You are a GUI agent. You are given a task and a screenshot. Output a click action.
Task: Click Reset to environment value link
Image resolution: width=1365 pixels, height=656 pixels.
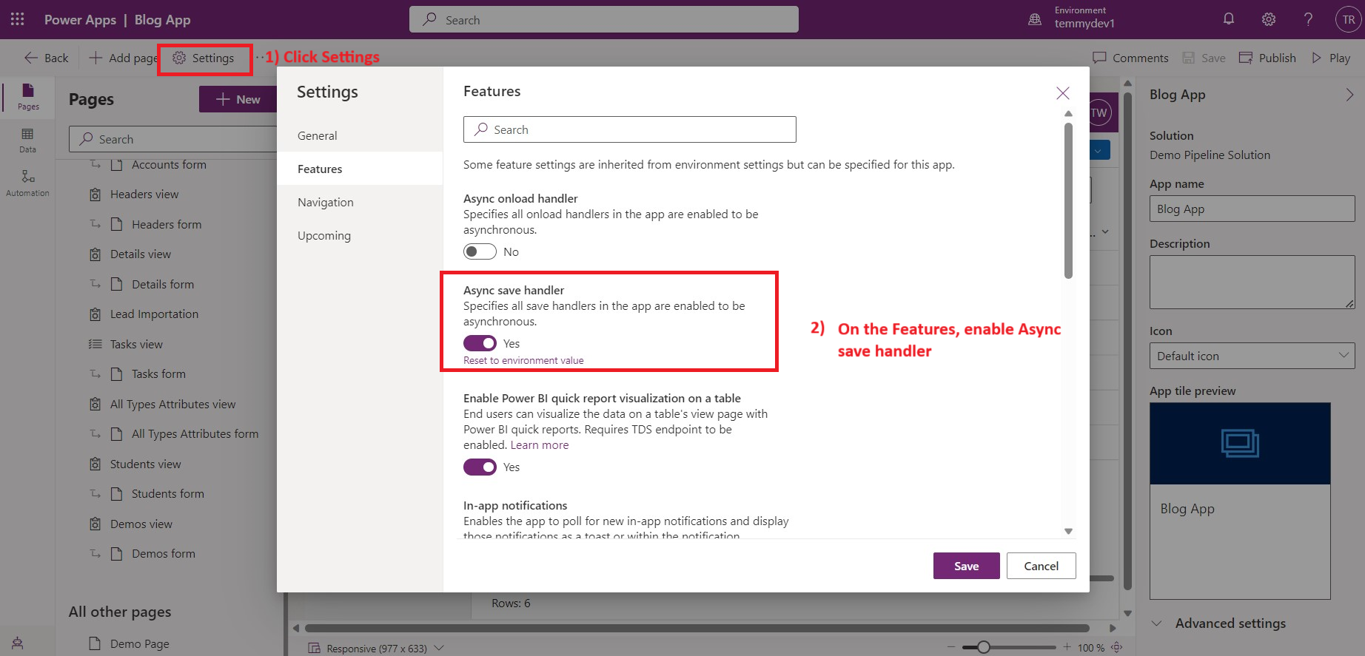pos(523,360)
